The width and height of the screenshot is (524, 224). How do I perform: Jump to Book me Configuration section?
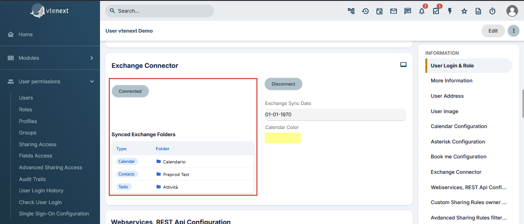[x=458, y=157]
